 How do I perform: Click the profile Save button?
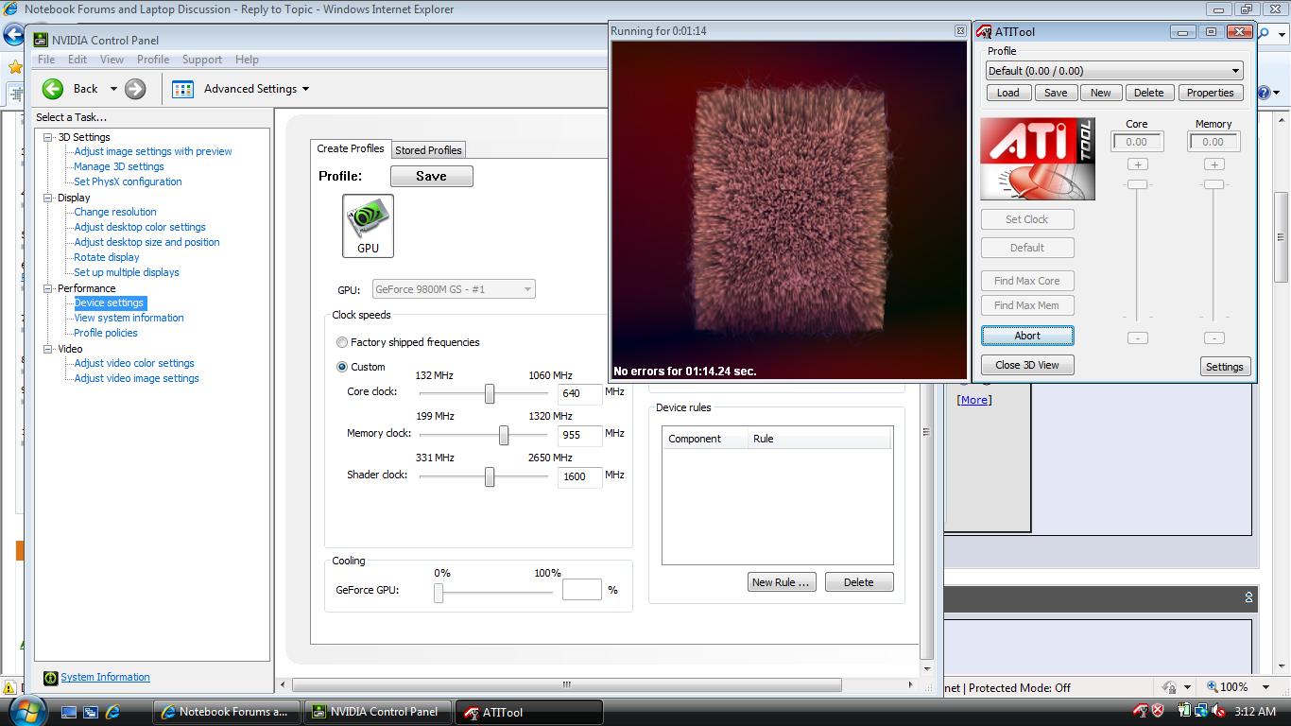(431, 177)
